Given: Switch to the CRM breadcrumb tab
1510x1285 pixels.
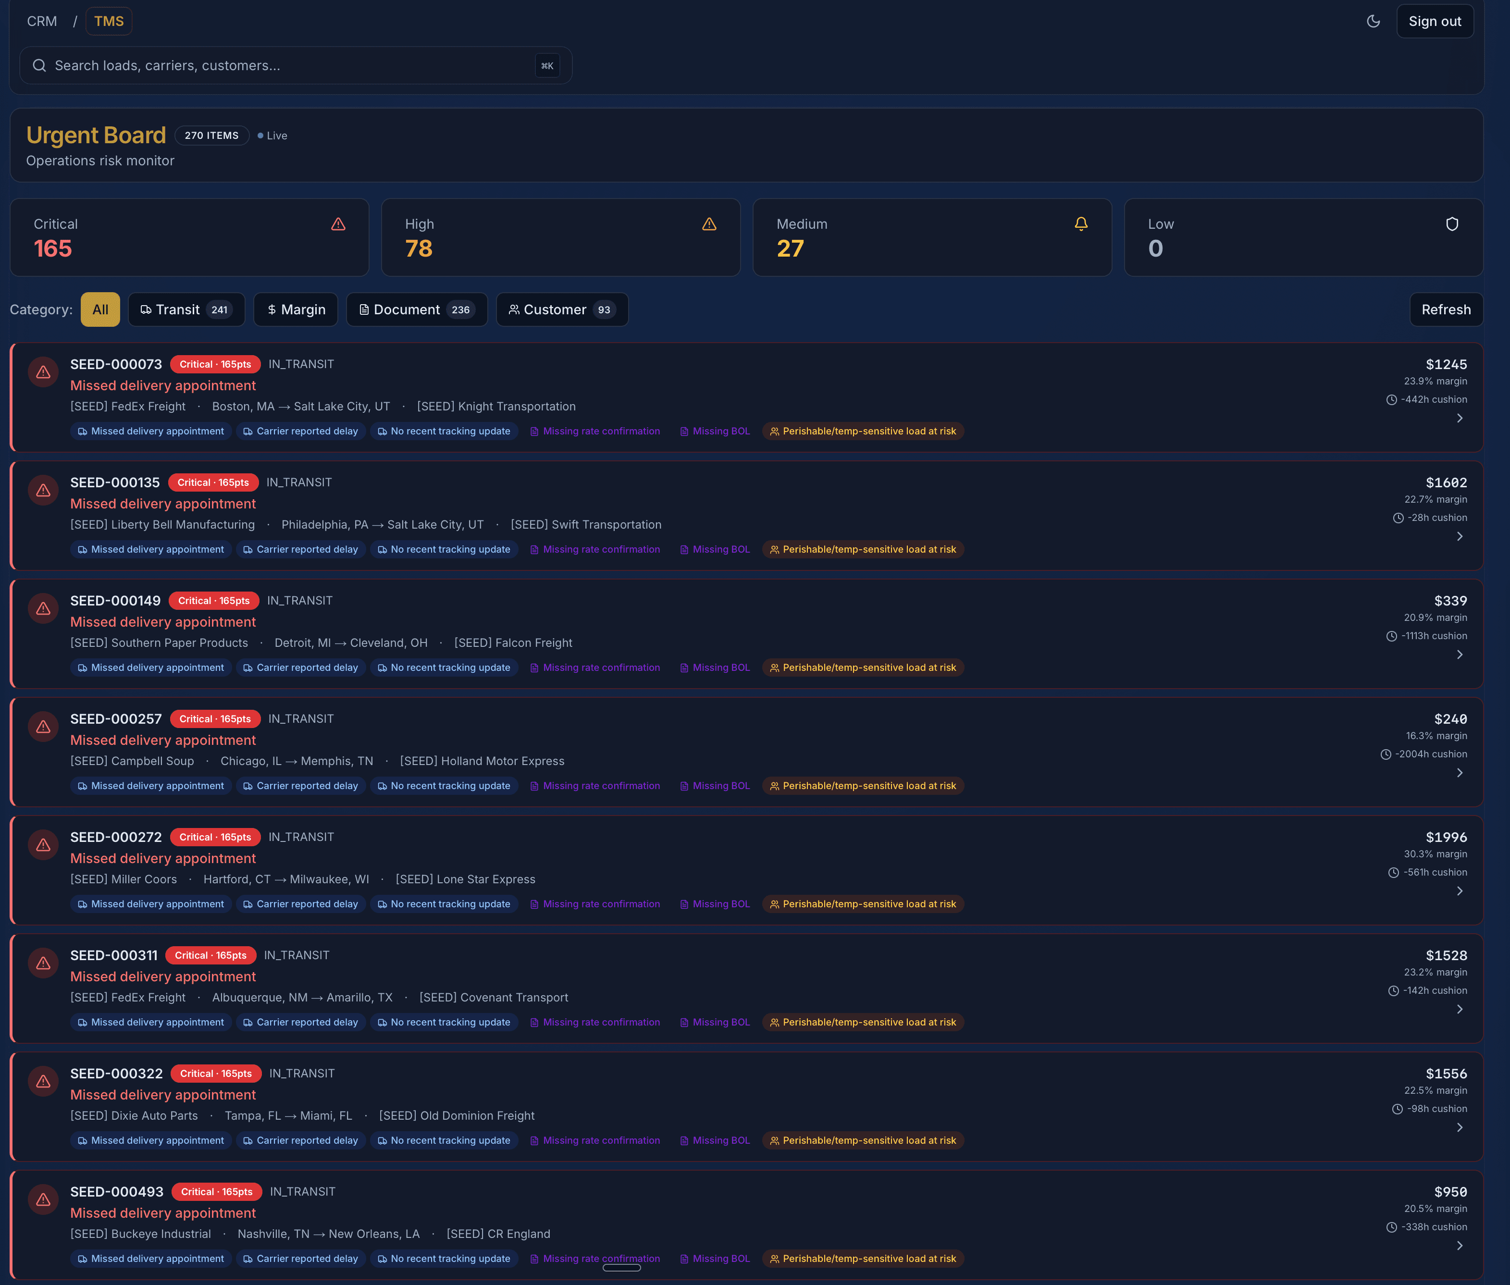Looking at the screenshot, I should point(41,21).
